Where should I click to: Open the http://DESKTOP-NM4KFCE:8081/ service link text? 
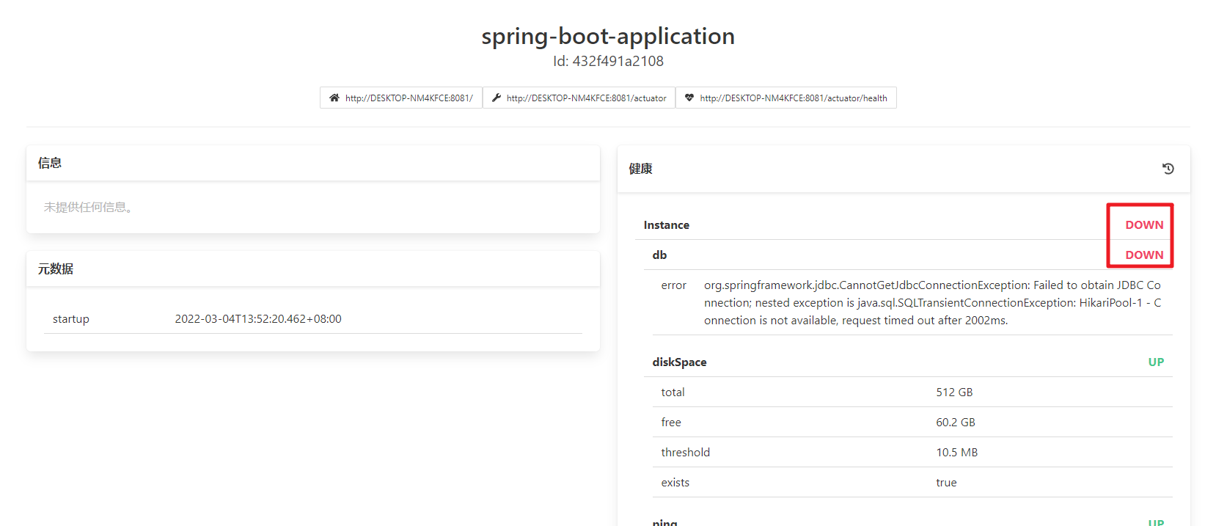tap(409, 98)
